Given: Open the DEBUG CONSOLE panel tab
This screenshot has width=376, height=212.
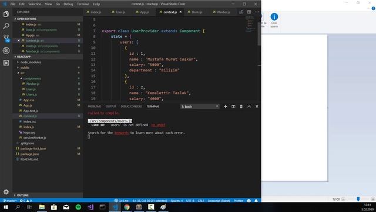Looking at the screenshot, I should click(x=131, y=106).
